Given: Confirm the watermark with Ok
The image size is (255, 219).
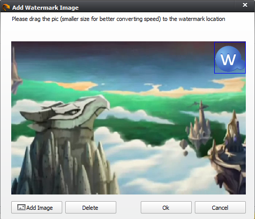Looking at the screenshot, I should [x=166, y=207].
